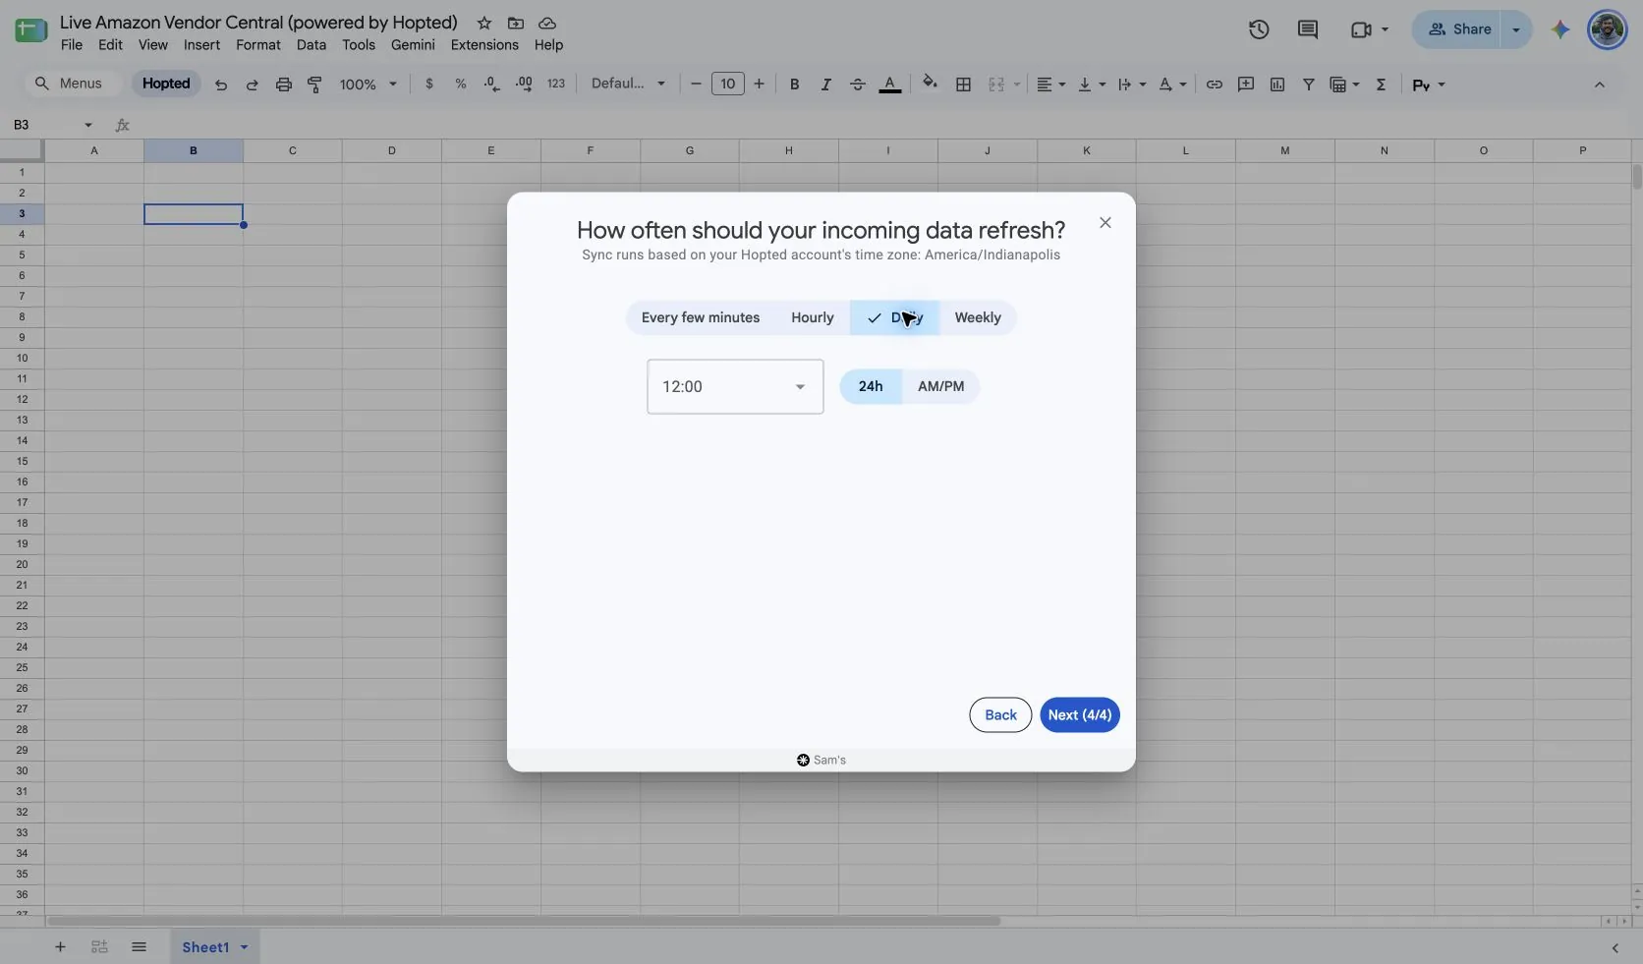Open version history clock icon
Screen dimensions: 1643x964
(x=1259, y=29)
